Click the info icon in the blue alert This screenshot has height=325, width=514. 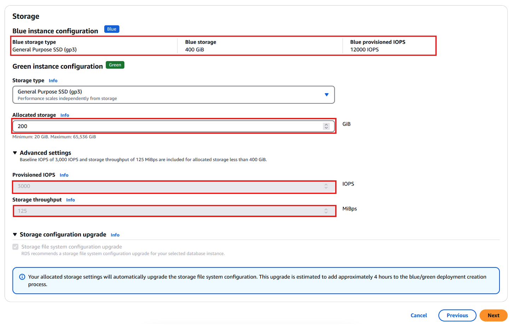point(22,277)
